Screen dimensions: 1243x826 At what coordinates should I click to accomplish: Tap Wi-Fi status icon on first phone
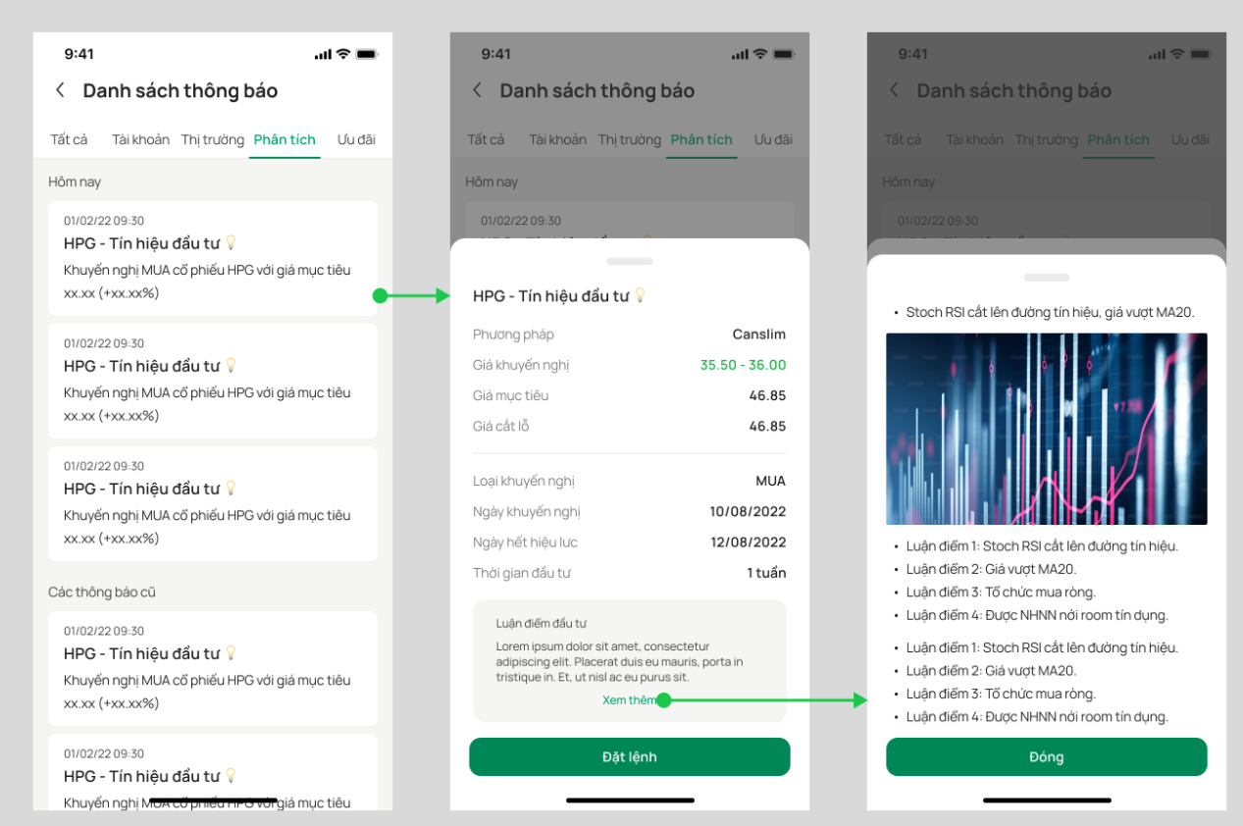click(343, 54)
